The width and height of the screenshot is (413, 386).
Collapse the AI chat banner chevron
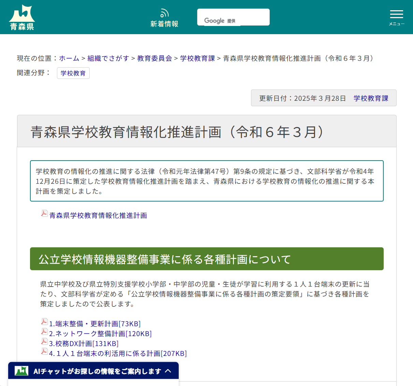[168, 371]
